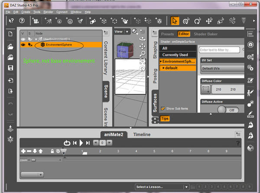The width and height of the screenshot is (260, 193).
Task: Select Currently Used filter
Action: (178, 55)
